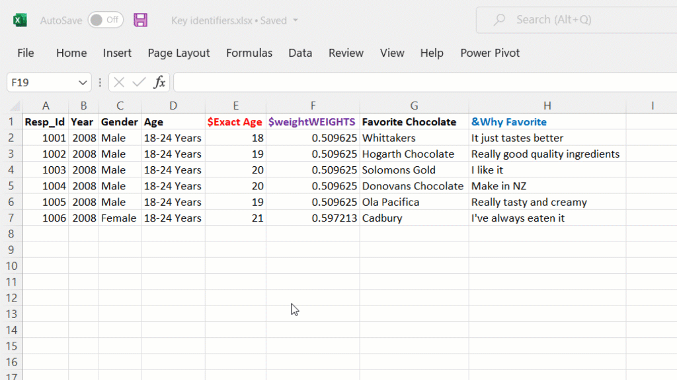The image size is (677, 380).
Task: Click the Exact Age cell containing 18
Action: [236, 138]
